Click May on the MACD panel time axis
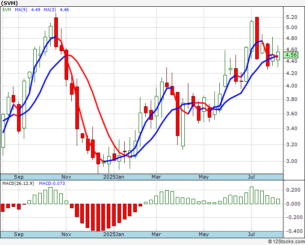Image resolution: width=305 pixels, height=245 pixels. (204, 234)
